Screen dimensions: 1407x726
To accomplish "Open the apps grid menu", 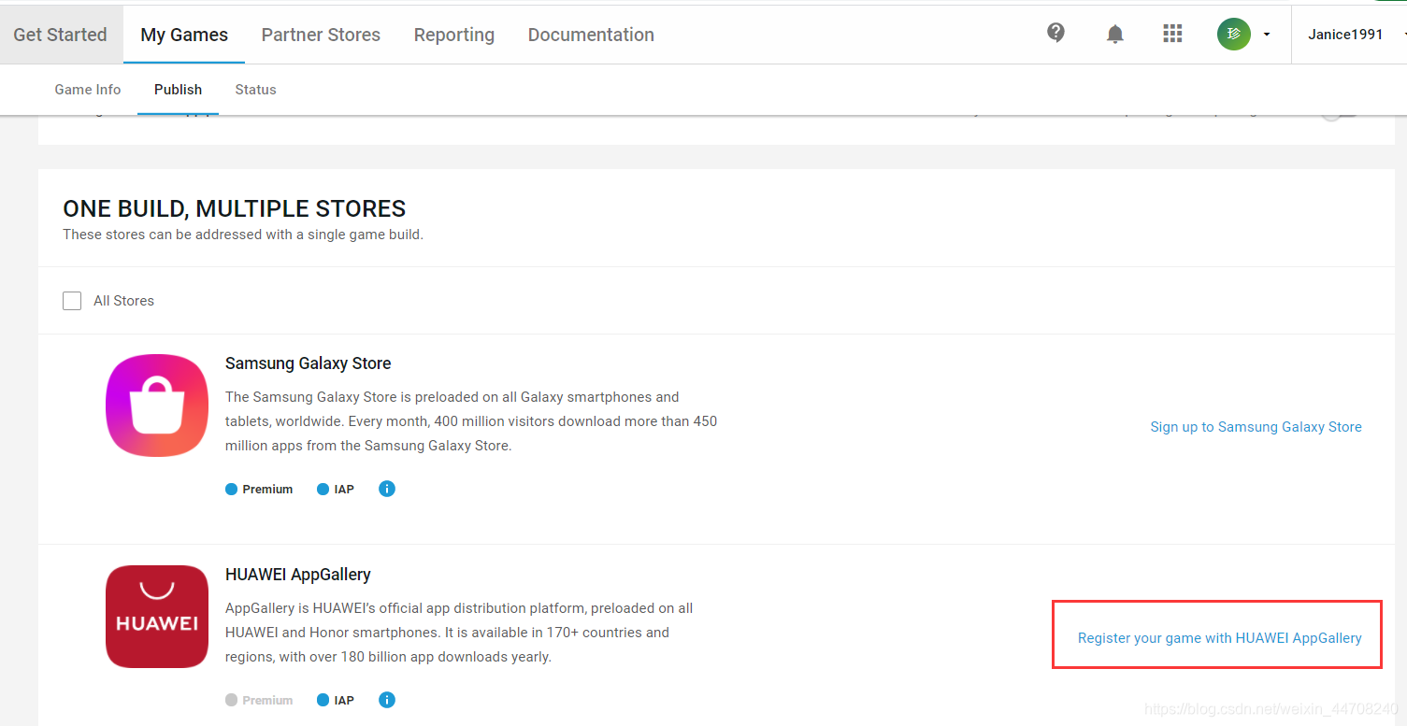I will coord(1172,34).
